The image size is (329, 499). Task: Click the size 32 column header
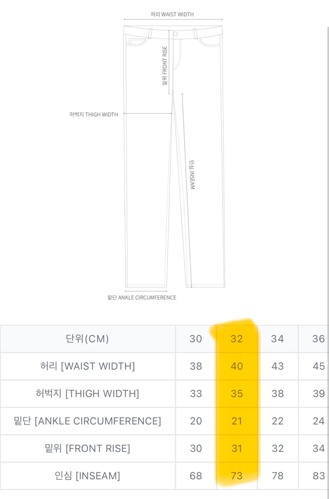pyautogui.click(x=237, y=339)
